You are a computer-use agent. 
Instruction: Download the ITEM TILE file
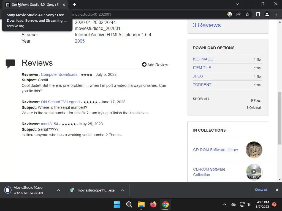(202, 68)
